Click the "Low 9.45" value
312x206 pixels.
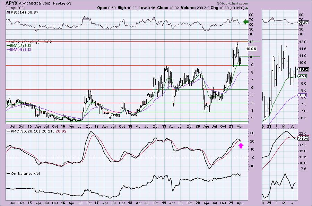[146, 8]
